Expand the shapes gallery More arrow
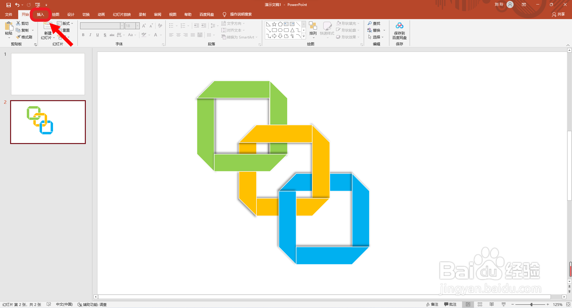This screenshot has width=572, height=308. pos(304,36)
